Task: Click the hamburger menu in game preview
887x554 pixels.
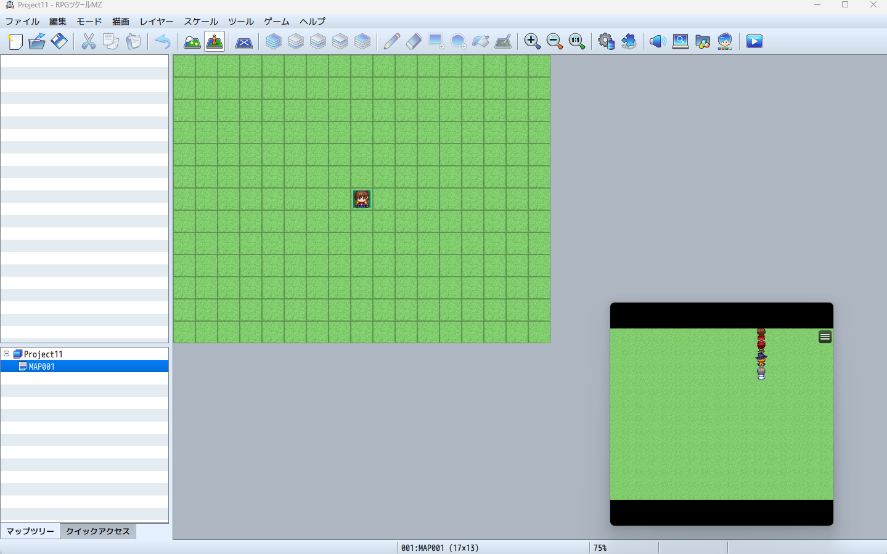Action: 825,337
